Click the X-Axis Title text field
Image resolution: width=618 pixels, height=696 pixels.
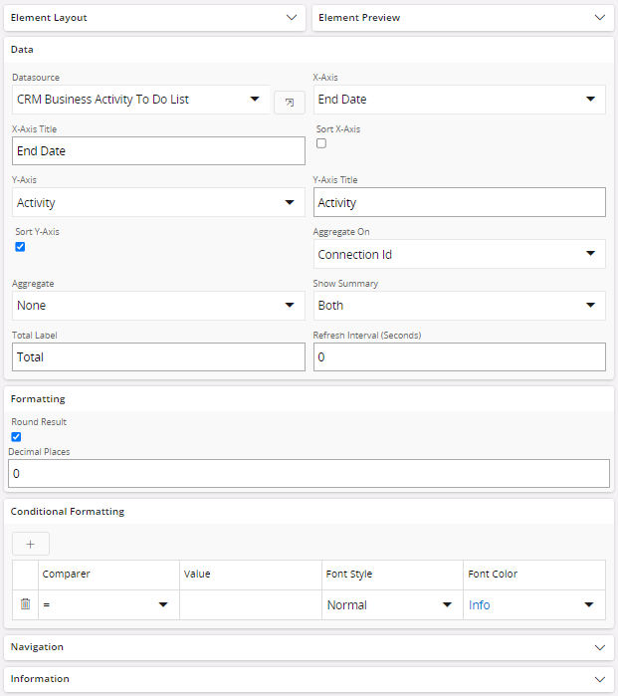(158, 151)
